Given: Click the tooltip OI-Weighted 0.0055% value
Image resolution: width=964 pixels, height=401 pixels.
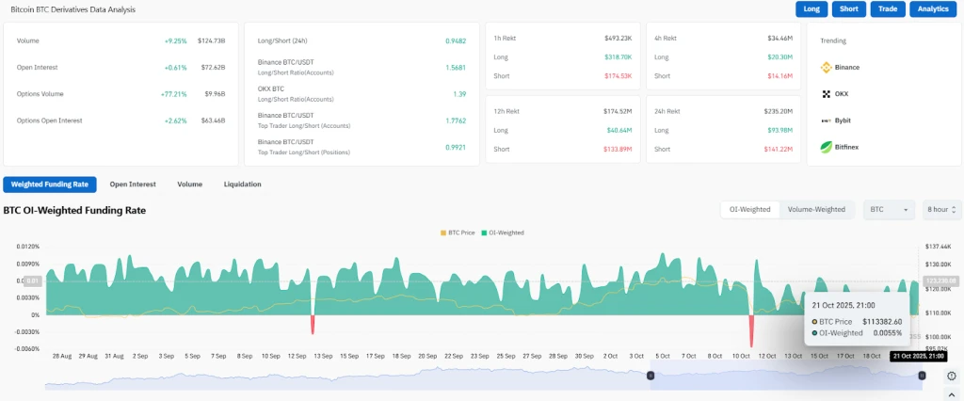Looking at the screenshot, I should (x=886, y=333).
